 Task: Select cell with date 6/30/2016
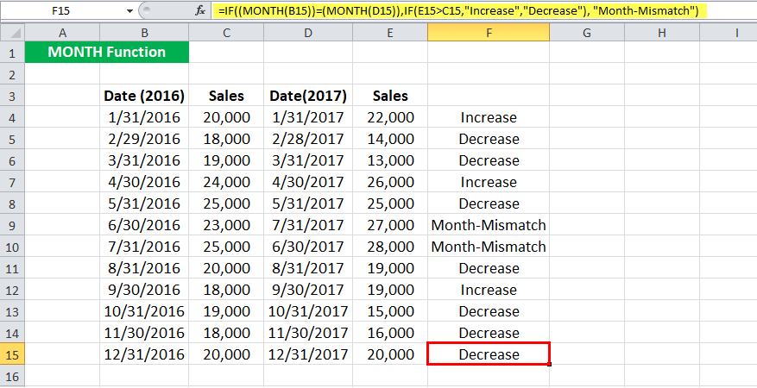click(144, 225)
